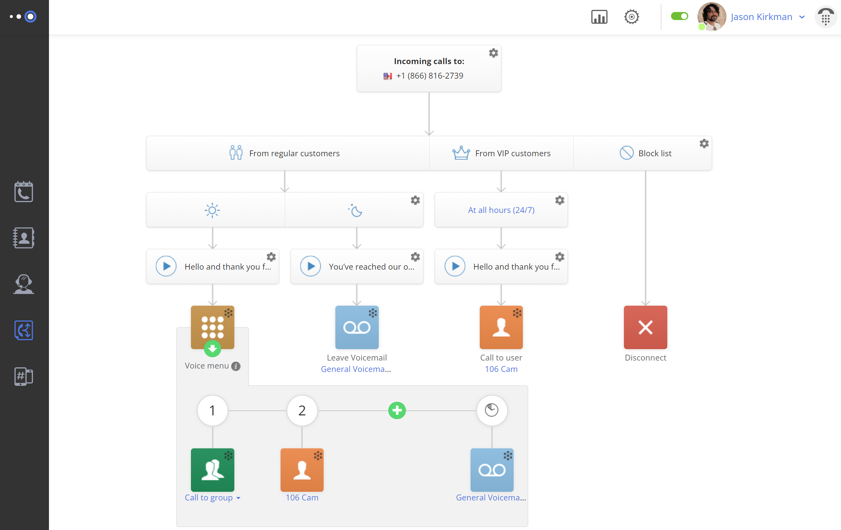841x530 pixels.
Task: Open the call history sidebar icon
Action: pos(23,191)
